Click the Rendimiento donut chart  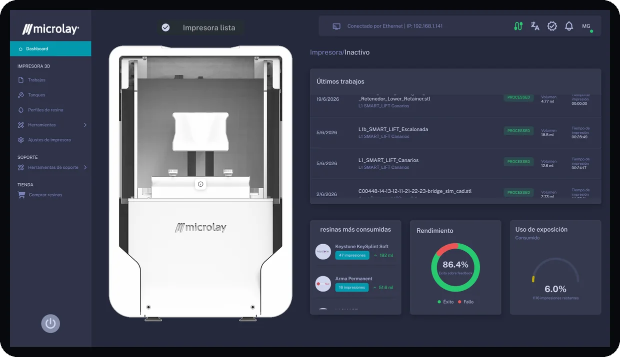455,268
